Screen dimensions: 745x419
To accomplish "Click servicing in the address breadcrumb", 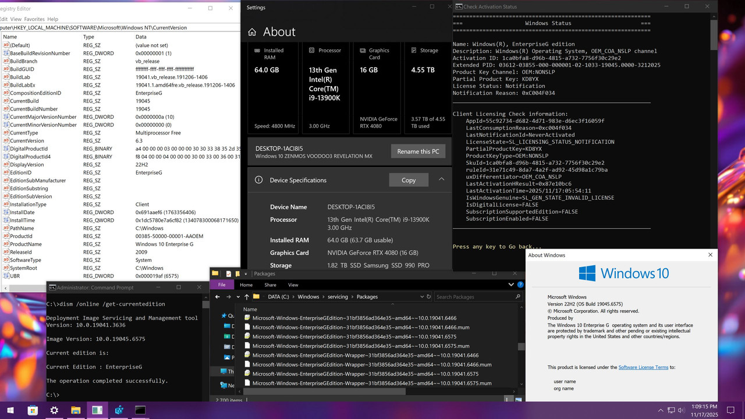I will [338, 297].
